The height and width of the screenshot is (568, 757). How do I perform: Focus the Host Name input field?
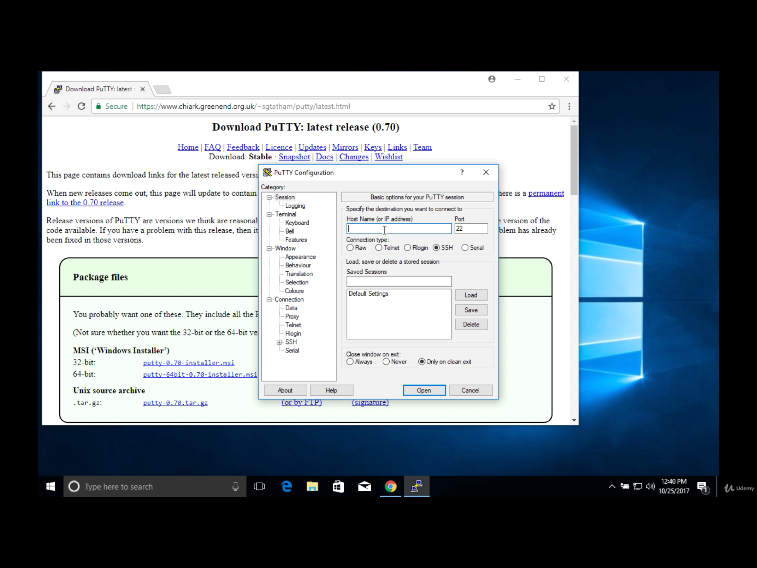(399, 229)
